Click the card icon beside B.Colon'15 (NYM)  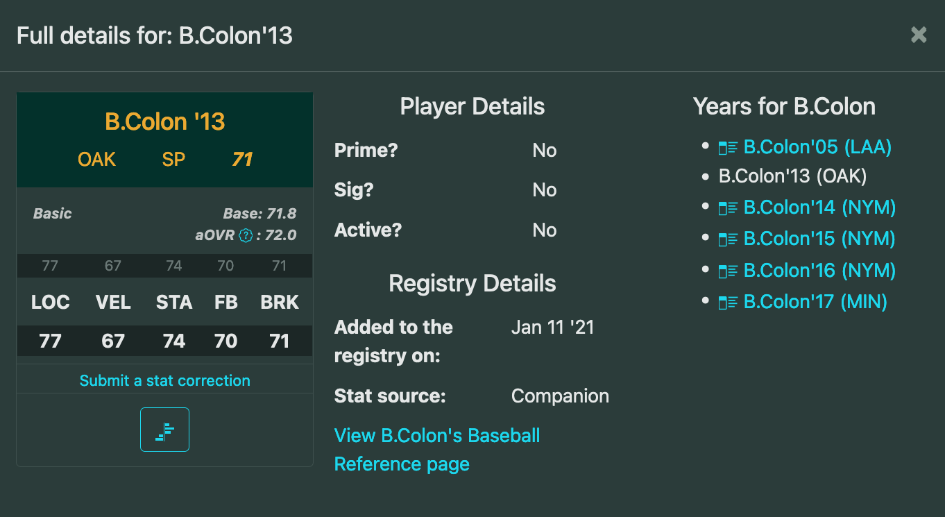(x=728, y=239)
